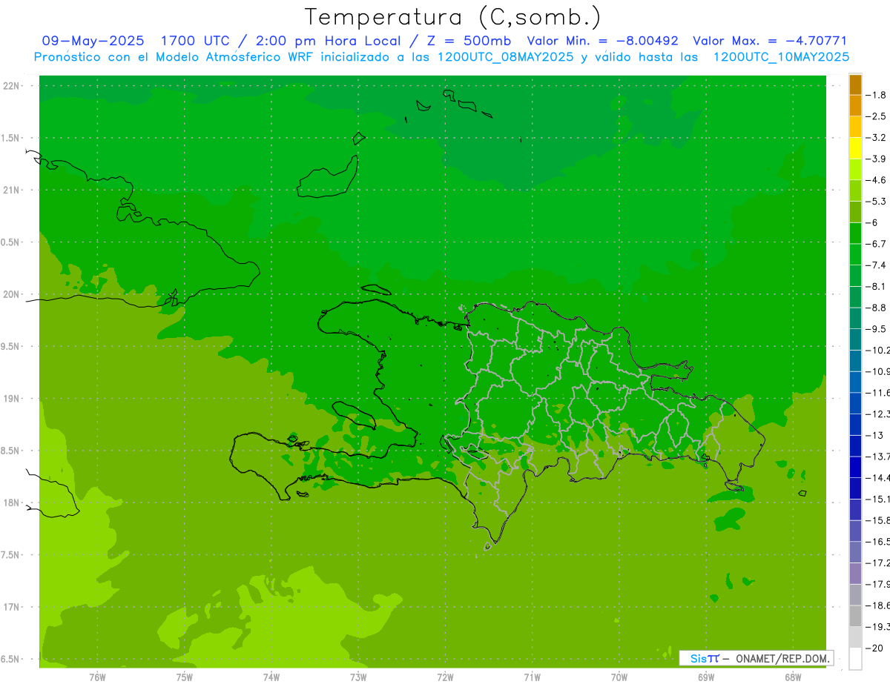Select the date text "09-May-2025"
The width and height of the screenshot is (890, 687).
click(x=93, y=41)
